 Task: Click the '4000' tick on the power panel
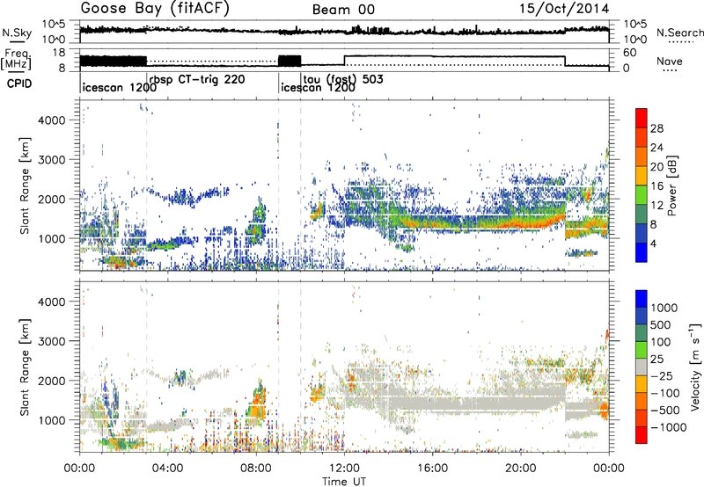click(51, 120)
